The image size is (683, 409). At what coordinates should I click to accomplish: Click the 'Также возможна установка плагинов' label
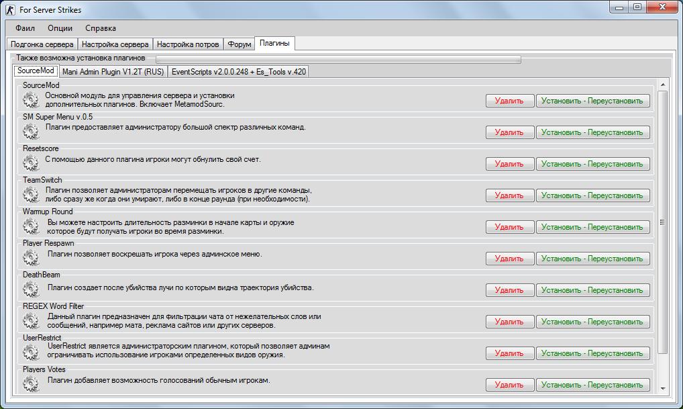[x=81, y=58]
